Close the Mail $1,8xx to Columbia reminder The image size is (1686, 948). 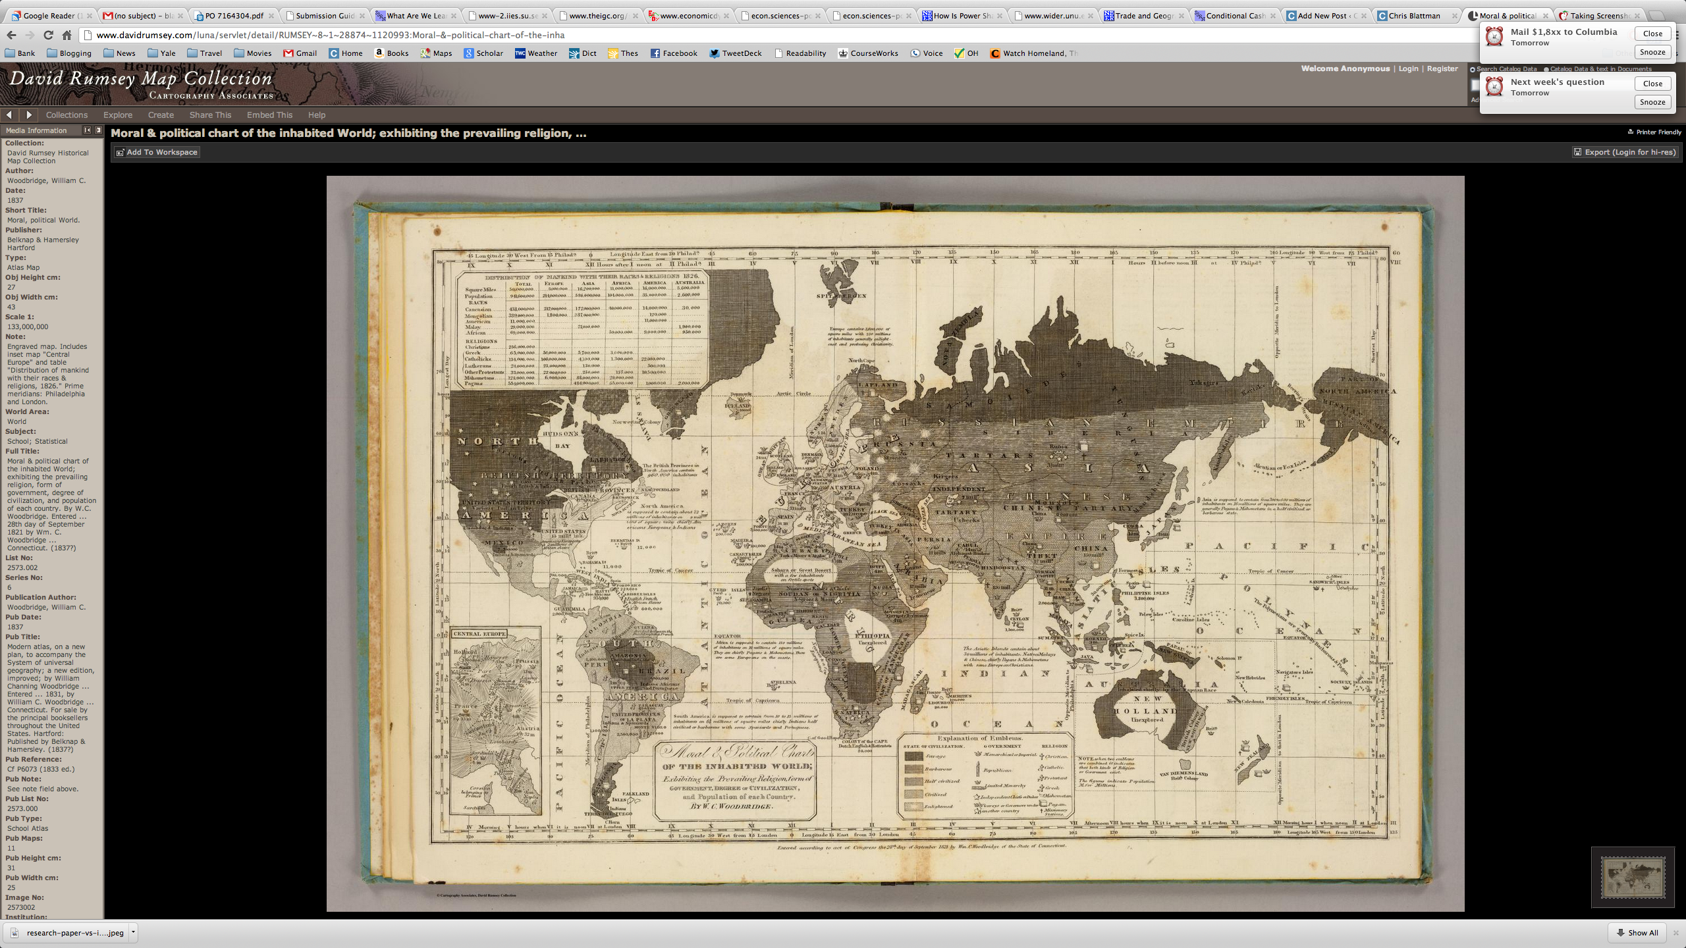pos(1652,34)
